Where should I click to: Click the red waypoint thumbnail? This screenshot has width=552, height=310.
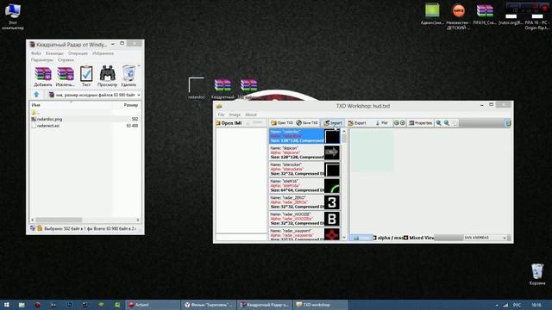click(331, 234)
